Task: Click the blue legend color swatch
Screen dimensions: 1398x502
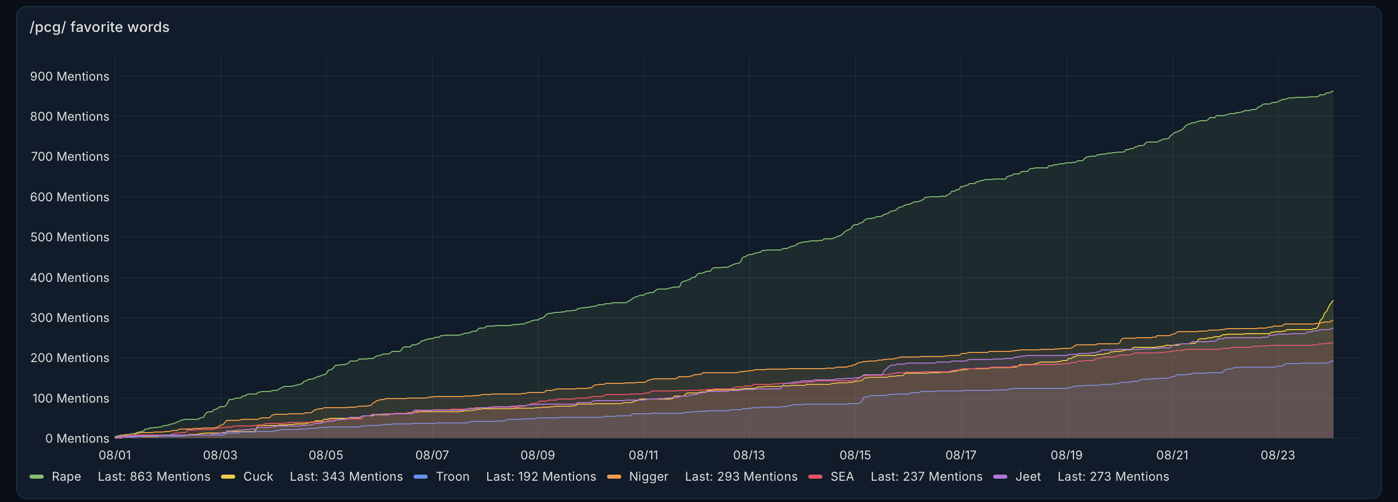Action: click(x=421, y=477)
